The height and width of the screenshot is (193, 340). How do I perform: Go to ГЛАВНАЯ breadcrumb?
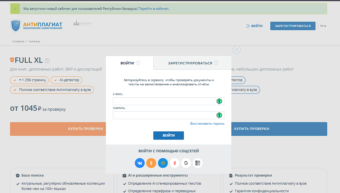click(18, 42)
